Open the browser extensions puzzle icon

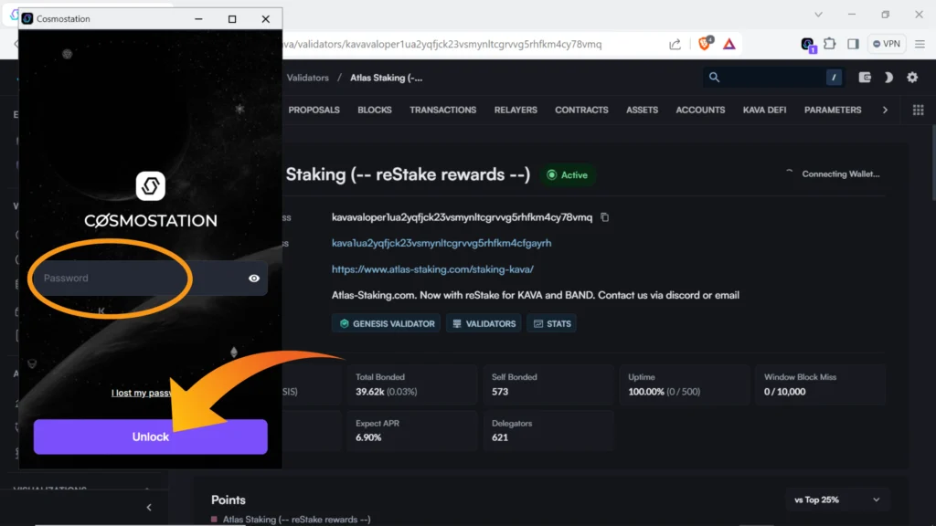[830, 44]
